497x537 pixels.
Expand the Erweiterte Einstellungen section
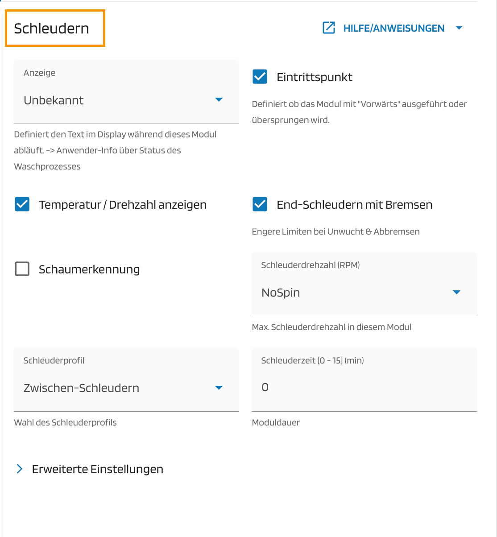[97, 469]
